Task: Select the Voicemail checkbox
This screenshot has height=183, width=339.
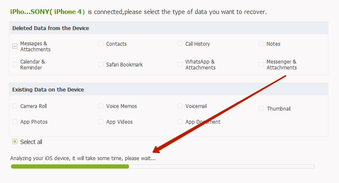Action: (180, 106)
